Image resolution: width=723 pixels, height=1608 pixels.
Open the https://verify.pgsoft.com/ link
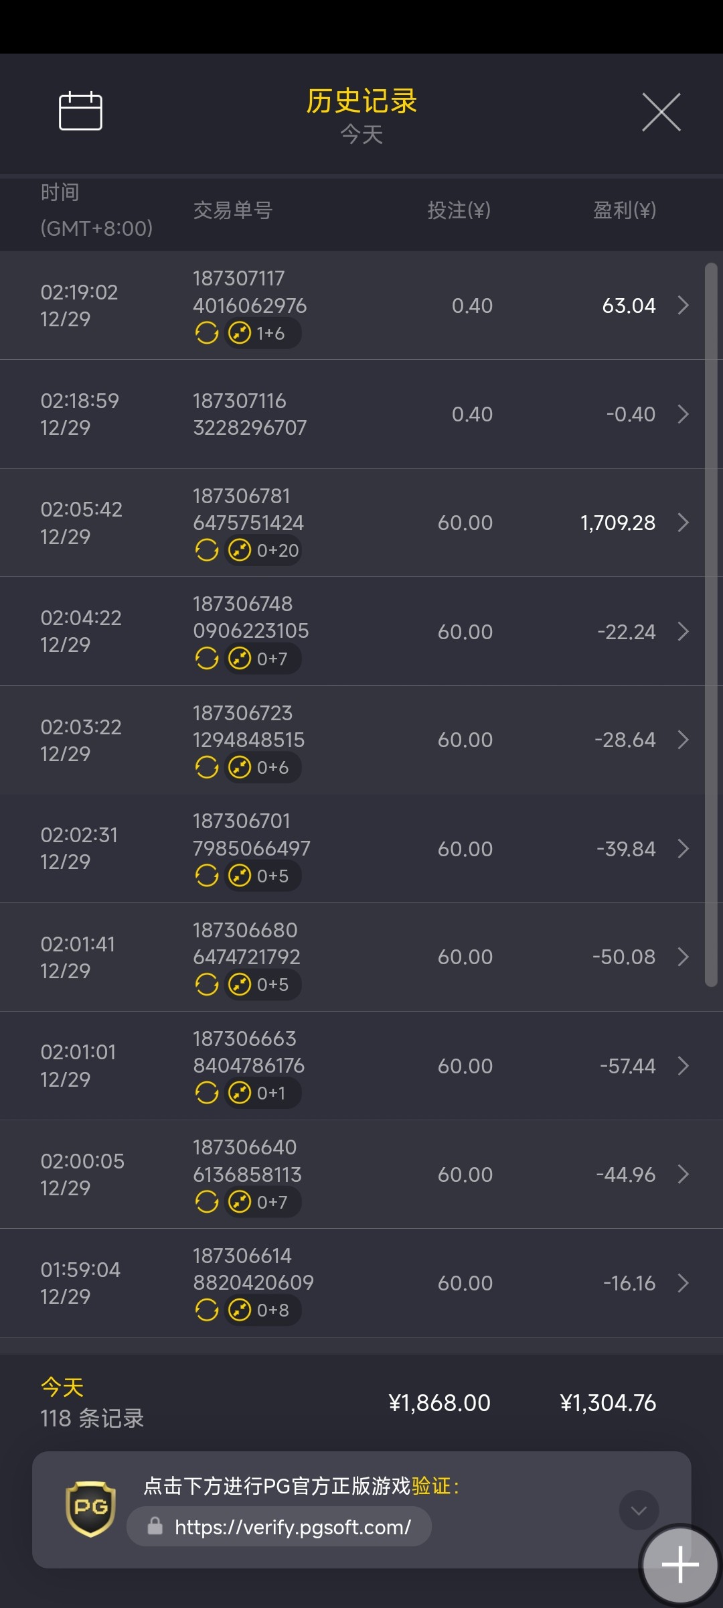293,1527
